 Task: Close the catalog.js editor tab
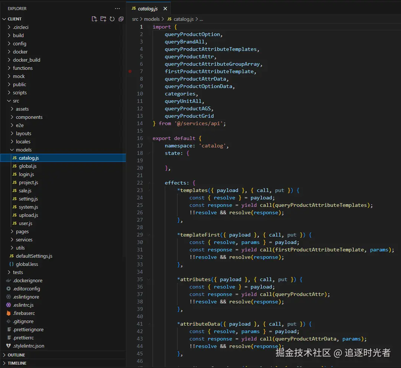pos(165,9)
